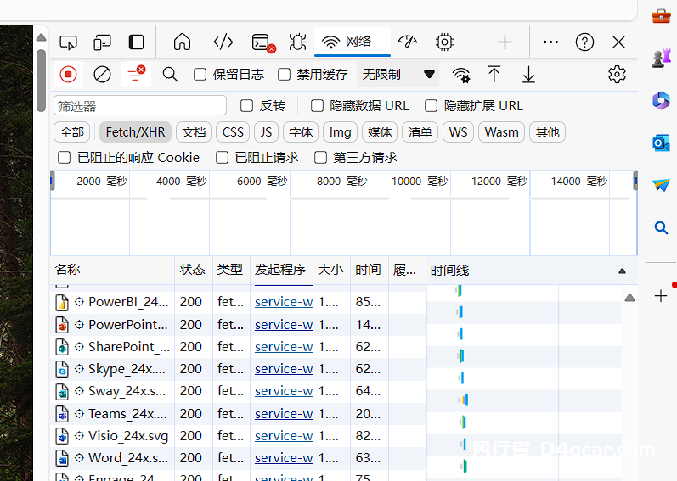
Task: Open the 无限制 throttling dropdown
Action: tap(398, 75)
